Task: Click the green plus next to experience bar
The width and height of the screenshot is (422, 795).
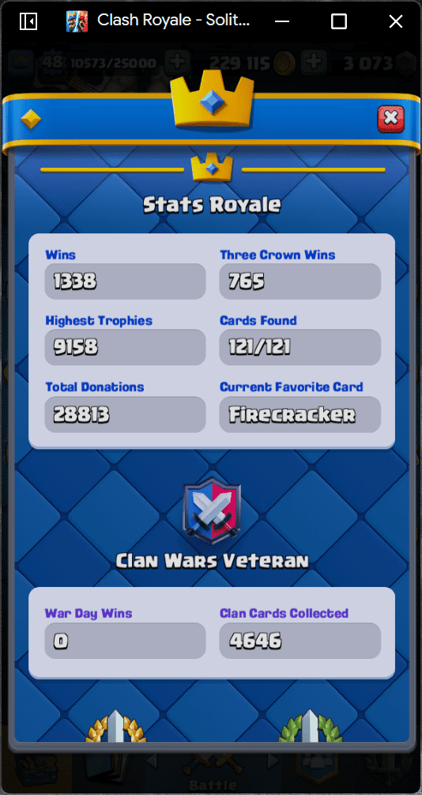Action: [x=177, y=62]
